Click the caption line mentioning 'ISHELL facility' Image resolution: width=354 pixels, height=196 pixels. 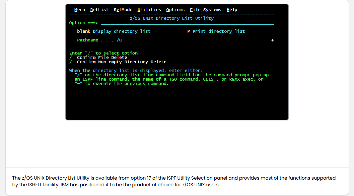click(x=116, y=185)
